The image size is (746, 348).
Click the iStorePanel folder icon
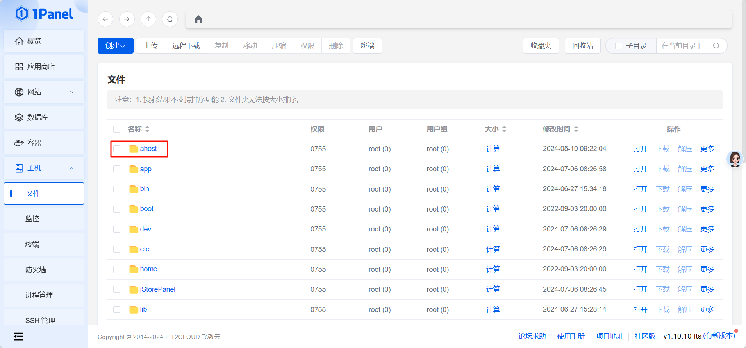pos(134,289)
